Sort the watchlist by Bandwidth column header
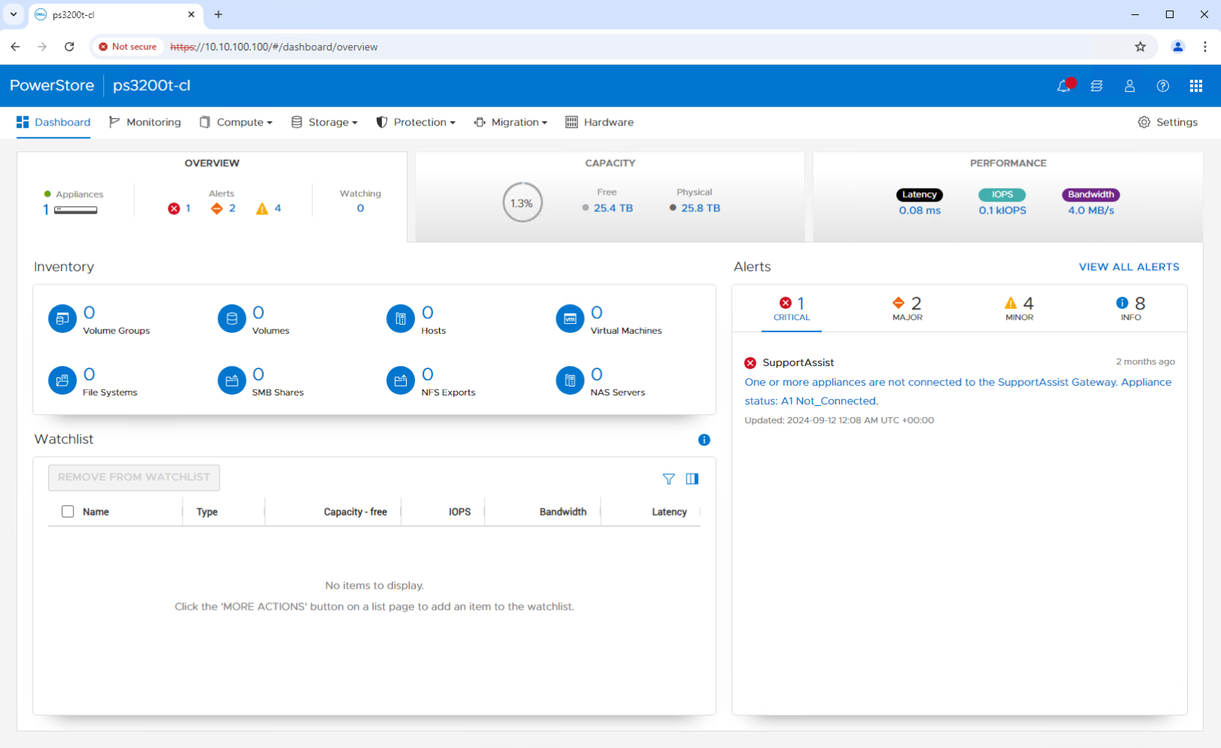Image resolution: width=1221 pixels, height=748 pixels. coord(562,512)
